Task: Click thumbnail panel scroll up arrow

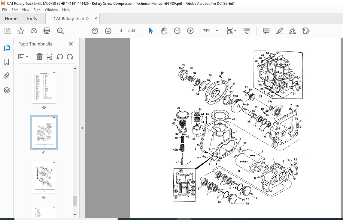Action: tap(75, 68)
